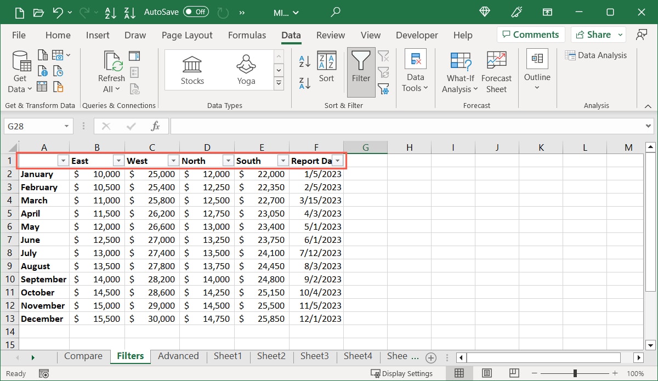Switch to the Advanced sheet tab
The image size is (658, 381).
click(178, 356)
